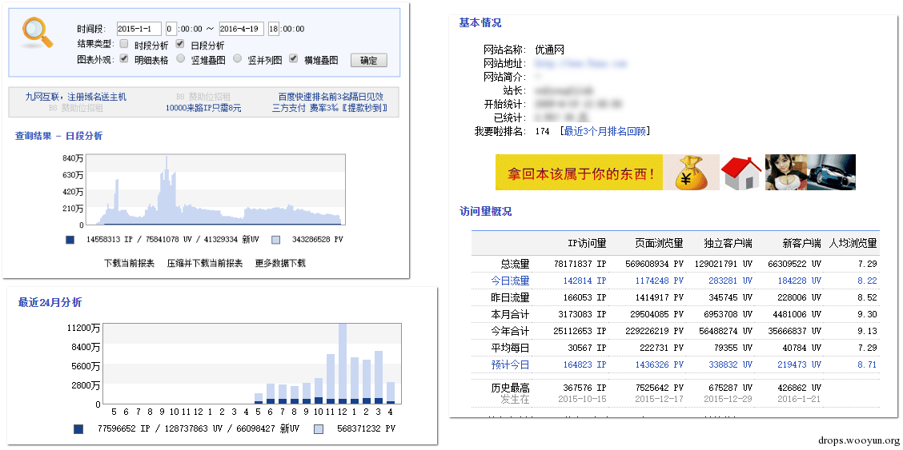The height and width of the screenshot is (450, 903).
Task: Click the 今日流量 row label
Action: pos(510,281)
